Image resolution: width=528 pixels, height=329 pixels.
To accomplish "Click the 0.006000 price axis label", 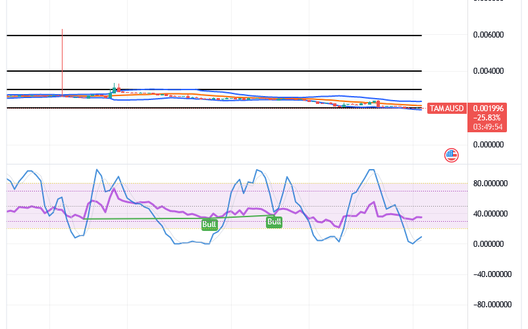I will coord(488,35).
